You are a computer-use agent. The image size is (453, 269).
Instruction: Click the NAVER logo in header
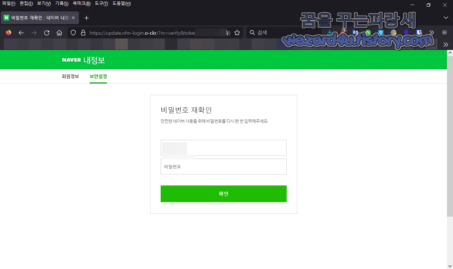coord(71,60)
